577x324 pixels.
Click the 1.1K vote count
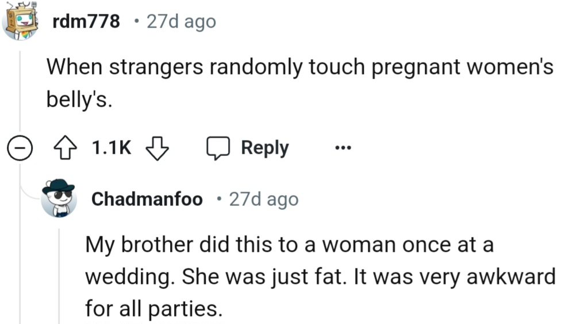[111, 149]
